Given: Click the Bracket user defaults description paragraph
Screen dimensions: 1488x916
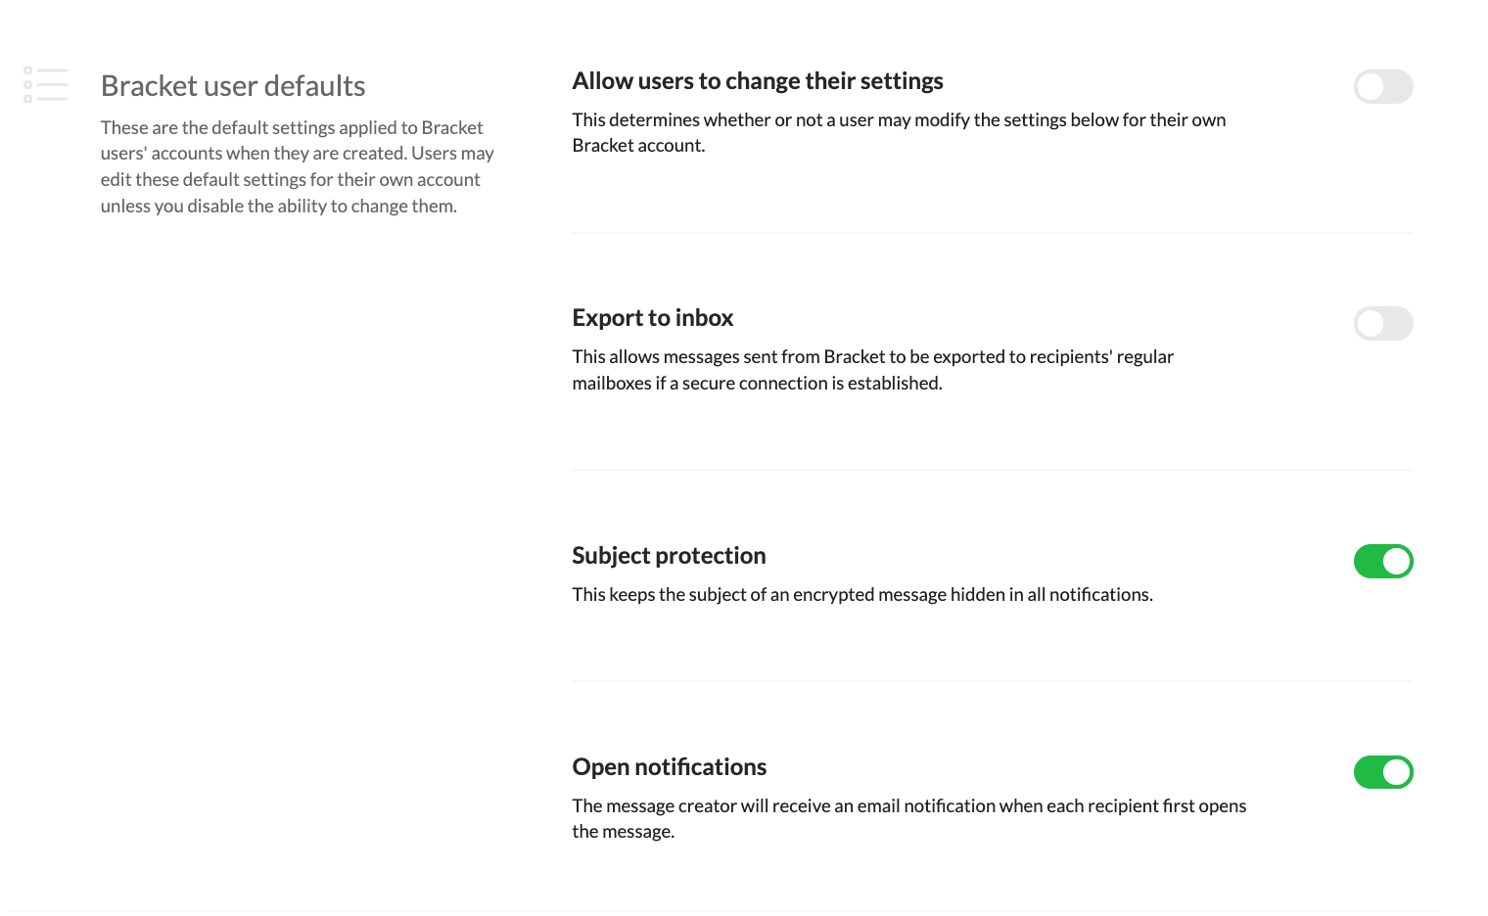Looking at the screenshot, I should pyautogui.click(x=297, y=166).
